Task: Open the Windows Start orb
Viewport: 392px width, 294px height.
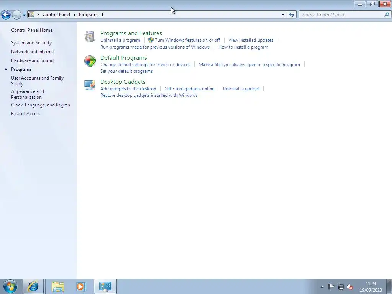Action: 10,286
